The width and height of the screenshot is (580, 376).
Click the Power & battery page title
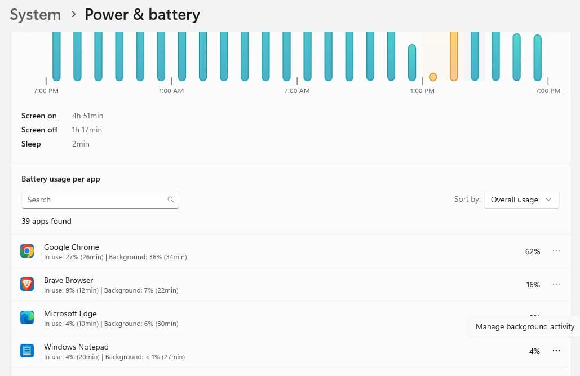(x=142, y=14)
